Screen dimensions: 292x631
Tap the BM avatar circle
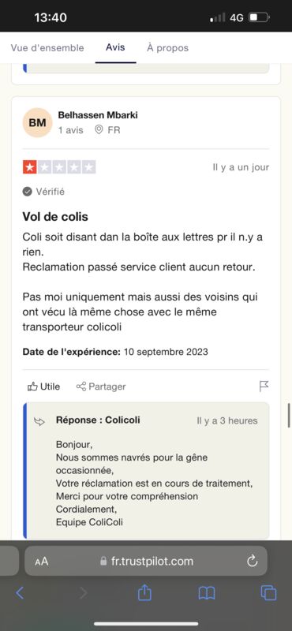click(37, 123)
